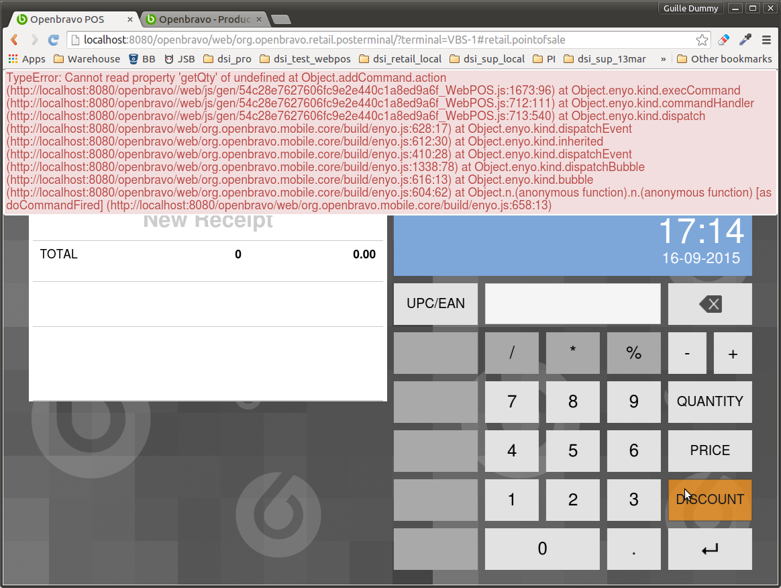This screenshot has height=588, width=781.
Task: Click the keypad entry text field
Action: 572,304
